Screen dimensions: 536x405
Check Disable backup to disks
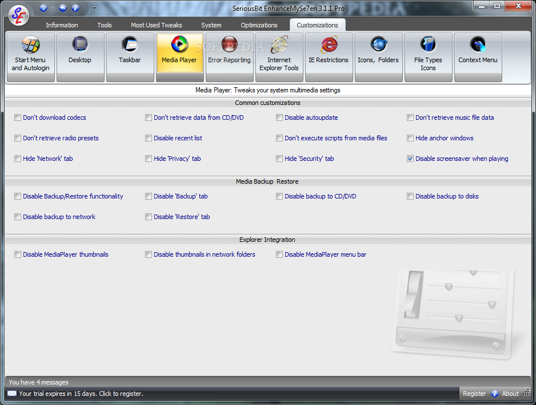(x=410, y=196)
